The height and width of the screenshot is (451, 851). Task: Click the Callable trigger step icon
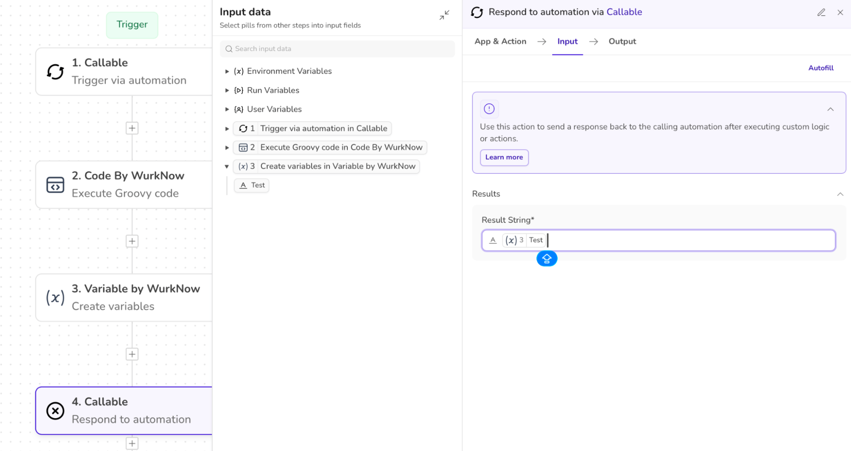click(55, 71)
